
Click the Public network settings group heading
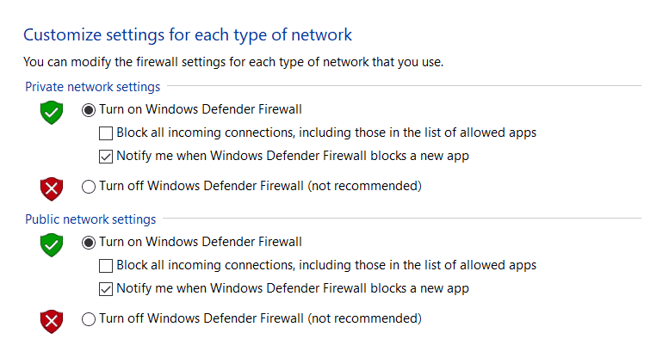coord(90,219)
